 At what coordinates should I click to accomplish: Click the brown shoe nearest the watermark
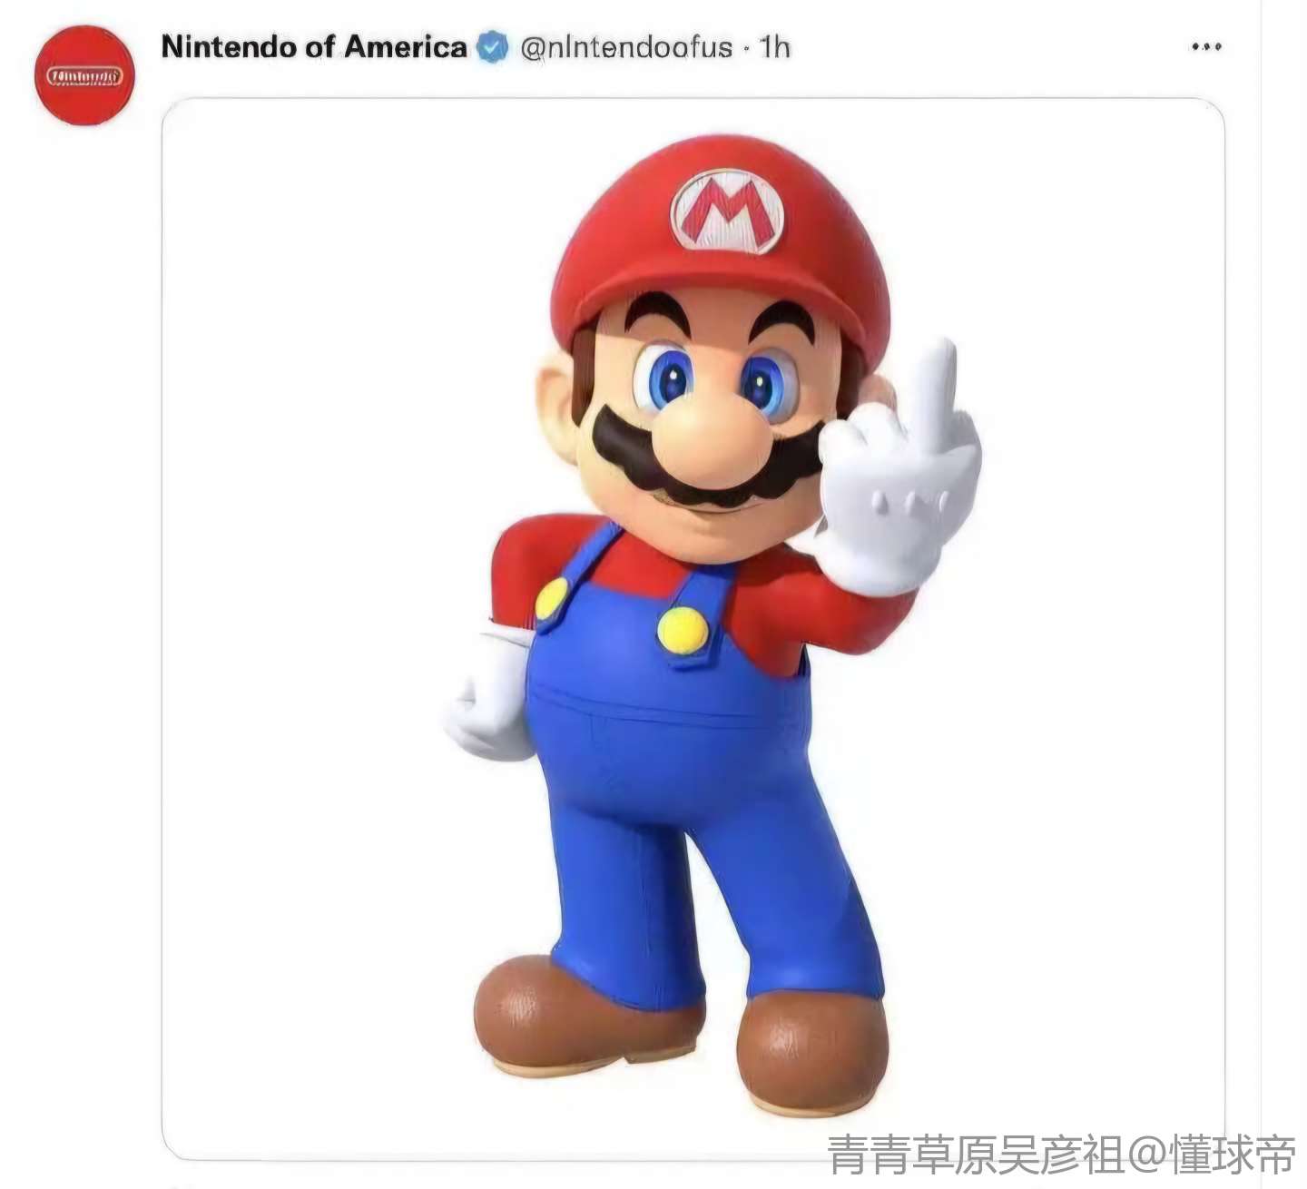point(812,1053)
